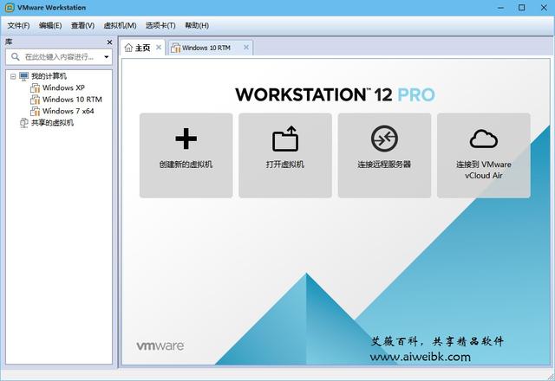Viewport: 555px width, 381px height.
Task: Click the library search input field
Action: pyautogui.click(x=59, y=57)
